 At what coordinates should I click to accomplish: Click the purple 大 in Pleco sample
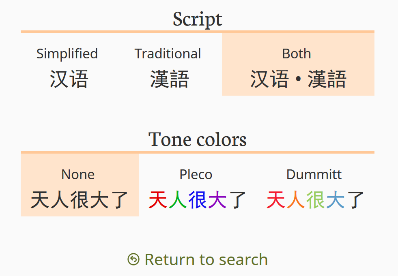tap(217, 200)
